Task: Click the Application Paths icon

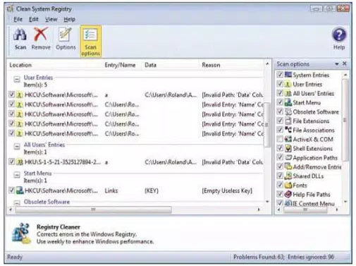Action: pos(288,157)
